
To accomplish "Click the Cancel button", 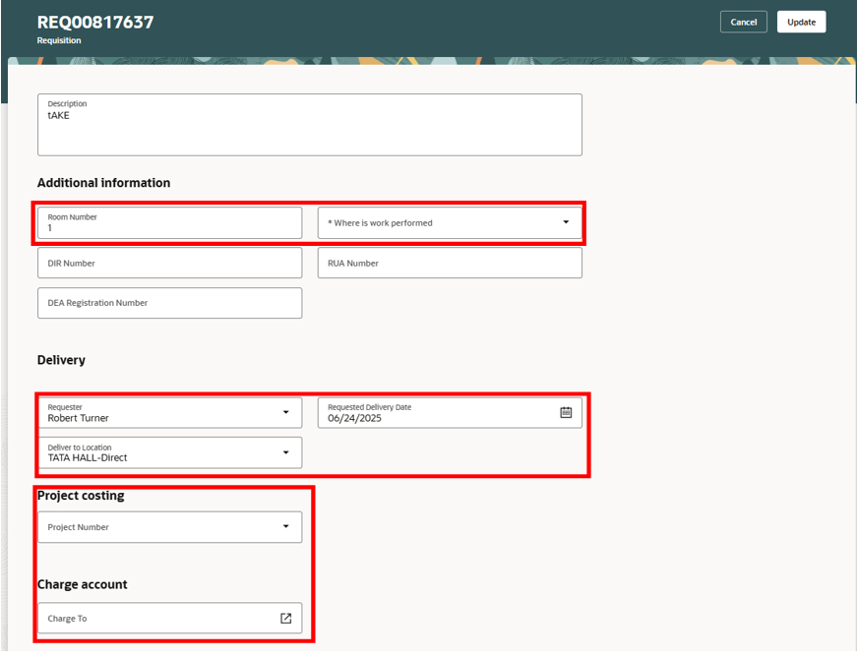I will 743,22.
